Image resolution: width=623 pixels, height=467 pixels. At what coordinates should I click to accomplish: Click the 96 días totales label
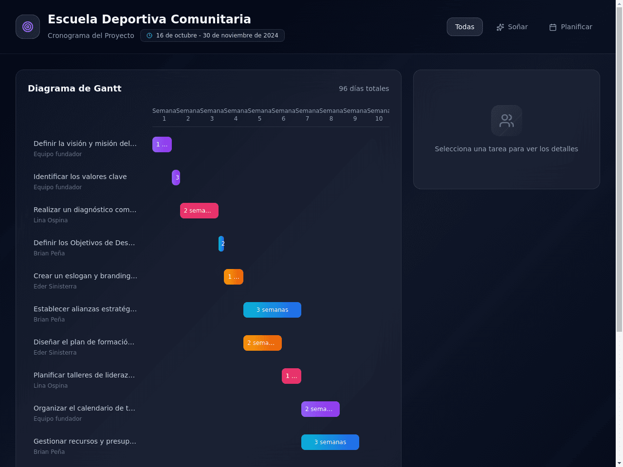tap(364, 89)
